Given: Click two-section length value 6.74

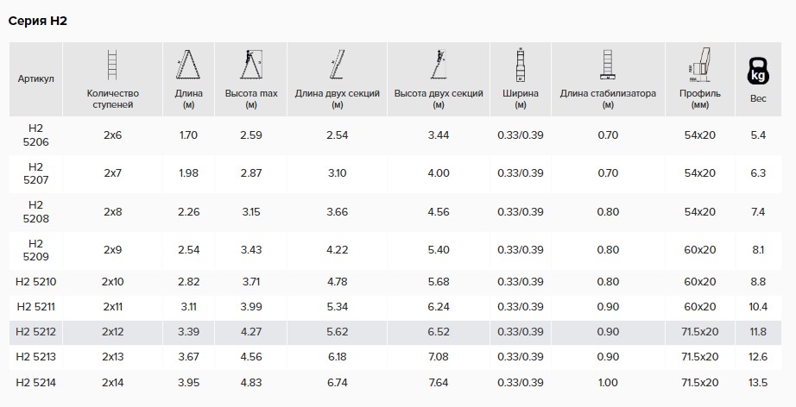Looking at the screenshot, I should click(x=337, y=383).
